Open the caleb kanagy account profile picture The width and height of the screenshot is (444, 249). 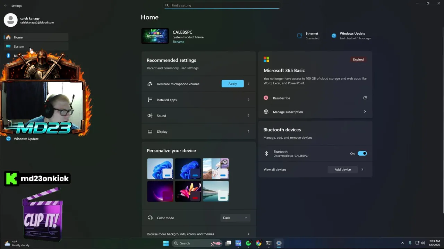tap(10, 20)
